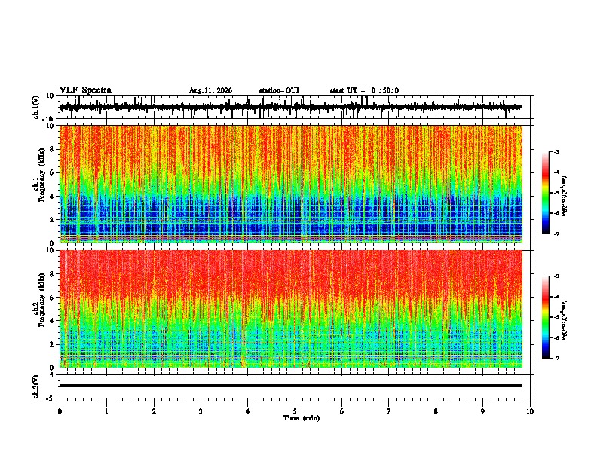
Task: Click the 'ch.1(V)' waveform axis label
Action: pos(36,107)
